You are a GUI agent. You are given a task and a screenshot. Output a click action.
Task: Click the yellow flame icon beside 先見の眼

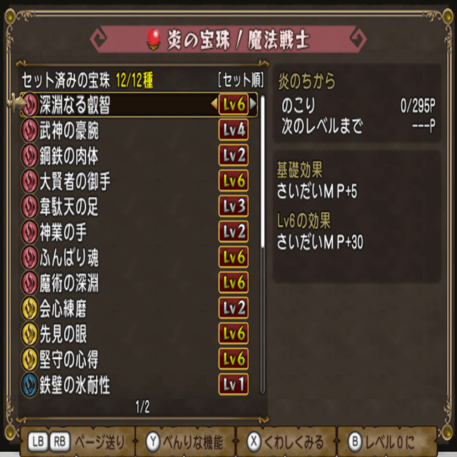point(29,334)
